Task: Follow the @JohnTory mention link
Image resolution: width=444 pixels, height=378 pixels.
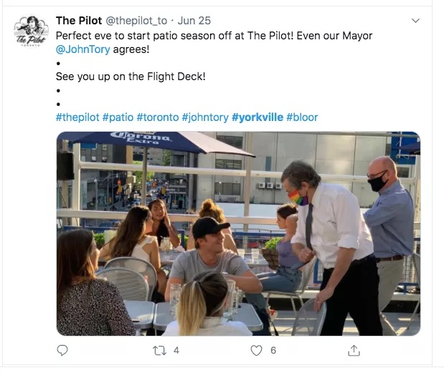Action: click(82, 49)
